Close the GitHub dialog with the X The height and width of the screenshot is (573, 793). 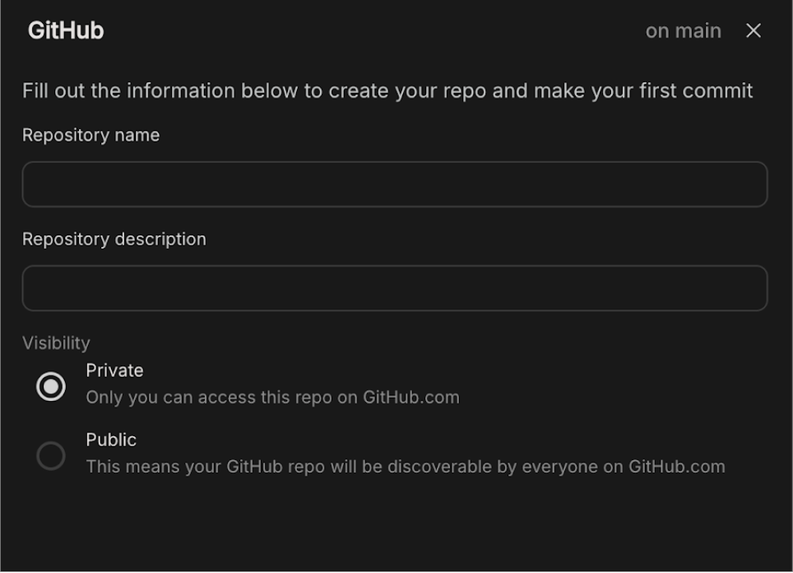coord(754,31)
